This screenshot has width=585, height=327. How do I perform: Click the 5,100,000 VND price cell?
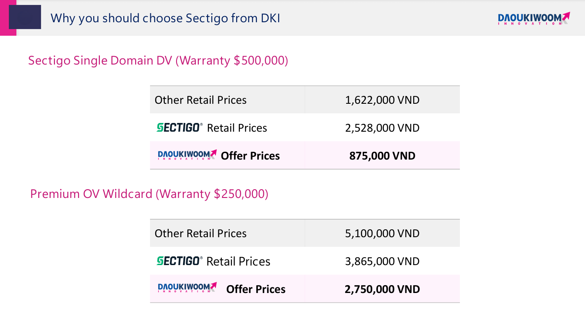click(x=382, y=233)
